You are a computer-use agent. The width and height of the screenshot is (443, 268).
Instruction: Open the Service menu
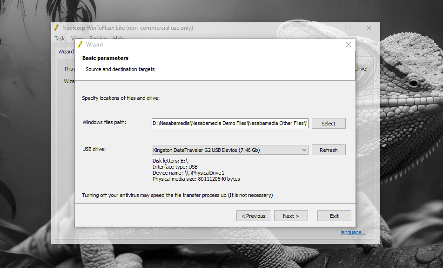[98, 39]
